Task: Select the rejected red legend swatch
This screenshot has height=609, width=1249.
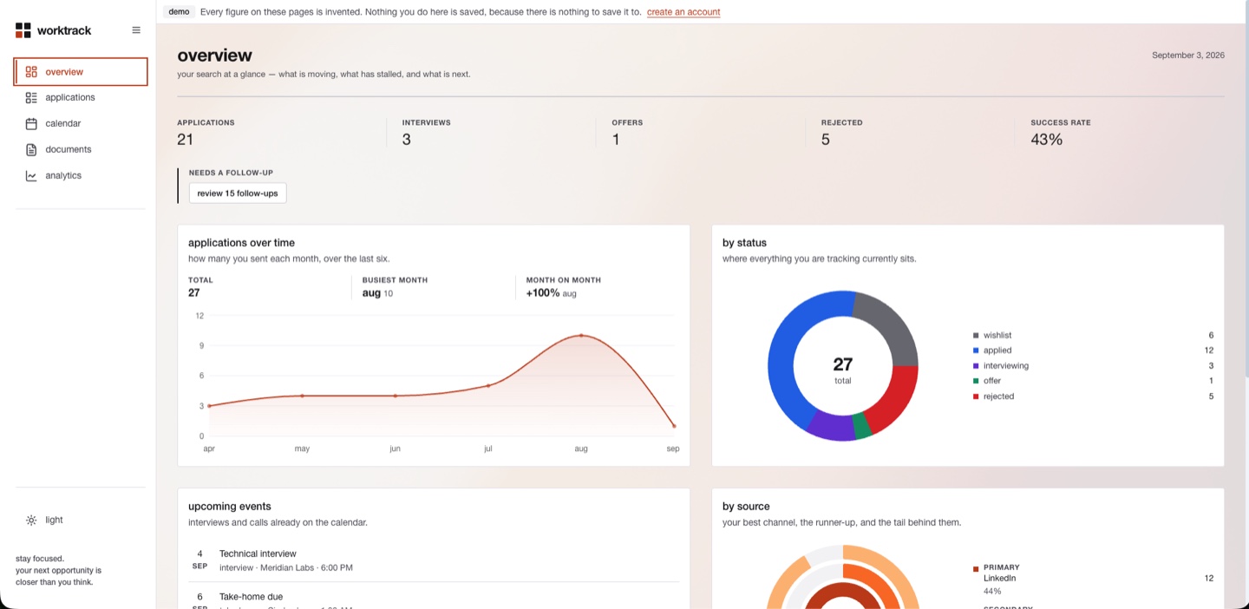Action: (976, 396)
